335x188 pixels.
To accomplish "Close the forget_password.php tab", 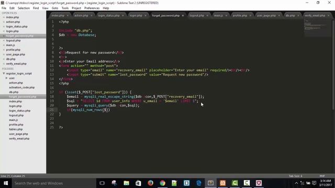I will [183, 16].
